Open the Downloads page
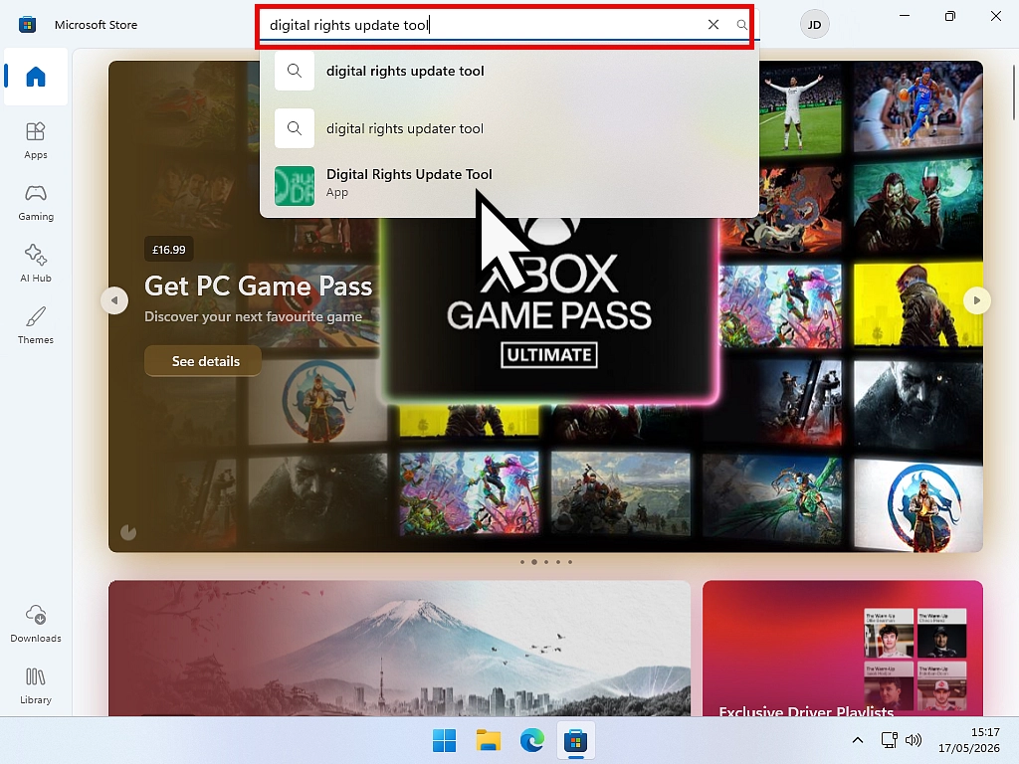Viewport: 1019px width, 764px height. tap(36, 624)
